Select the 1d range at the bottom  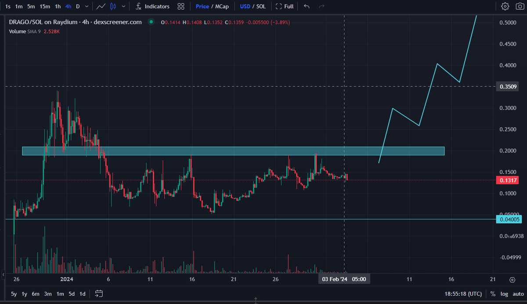82,294
